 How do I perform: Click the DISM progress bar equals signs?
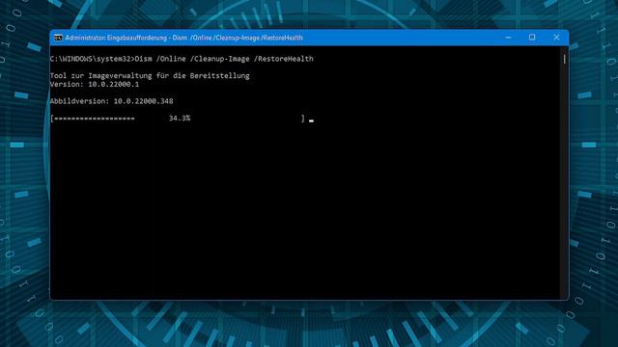(95, 119)
